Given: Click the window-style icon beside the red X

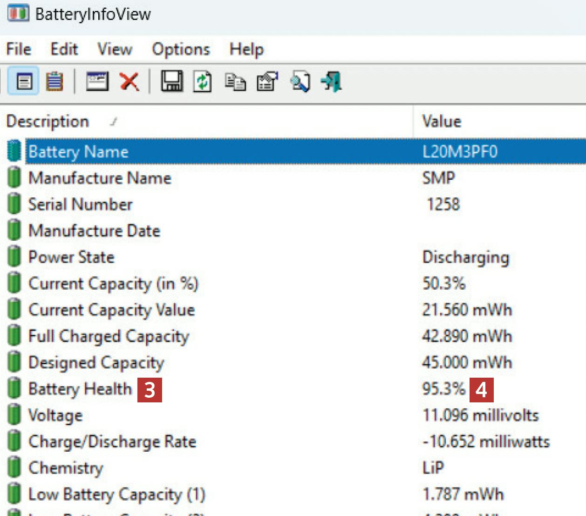Looking at the screenshot, I should pos(97,82).
